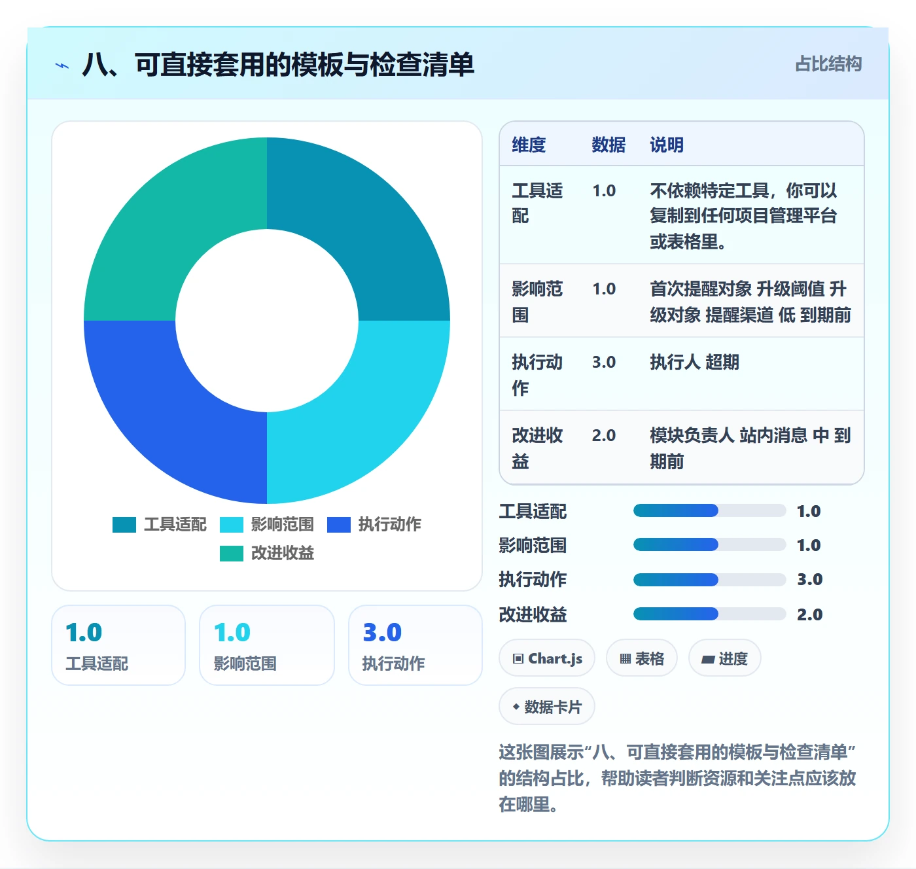Click the 表格 grid icon
The width and height of the screenshot is (916, 869).
tap(625, 659)
